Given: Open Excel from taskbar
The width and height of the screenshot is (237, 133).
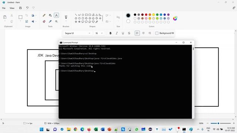Looking at the screenshot, I should (96, 129).
